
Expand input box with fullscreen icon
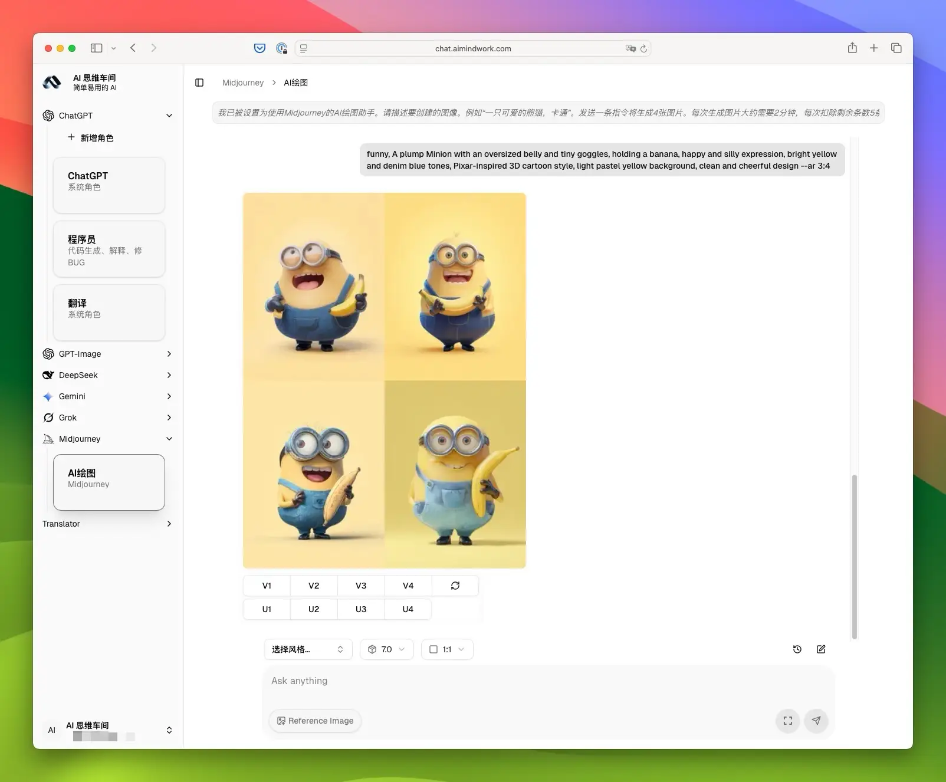pyautogui.click(x=787, y=721)
